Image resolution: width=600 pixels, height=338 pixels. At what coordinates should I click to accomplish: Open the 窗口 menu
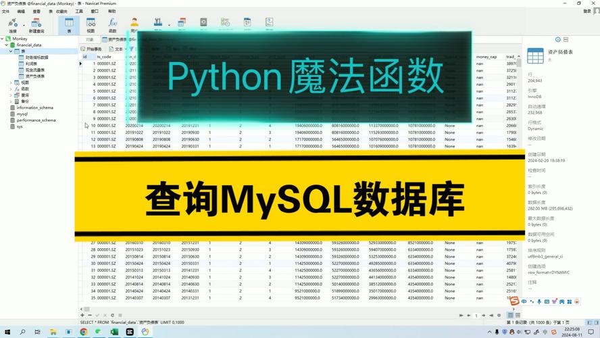[95, 11]
